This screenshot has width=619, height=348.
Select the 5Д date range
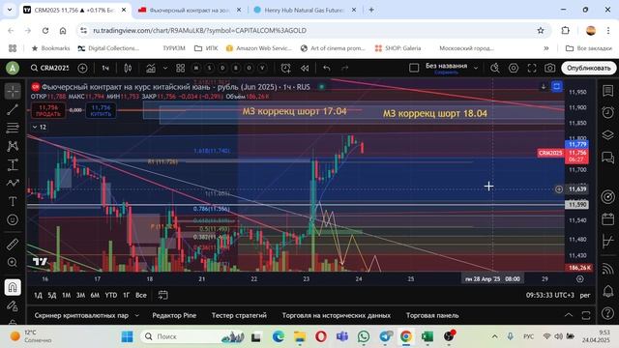51,295
